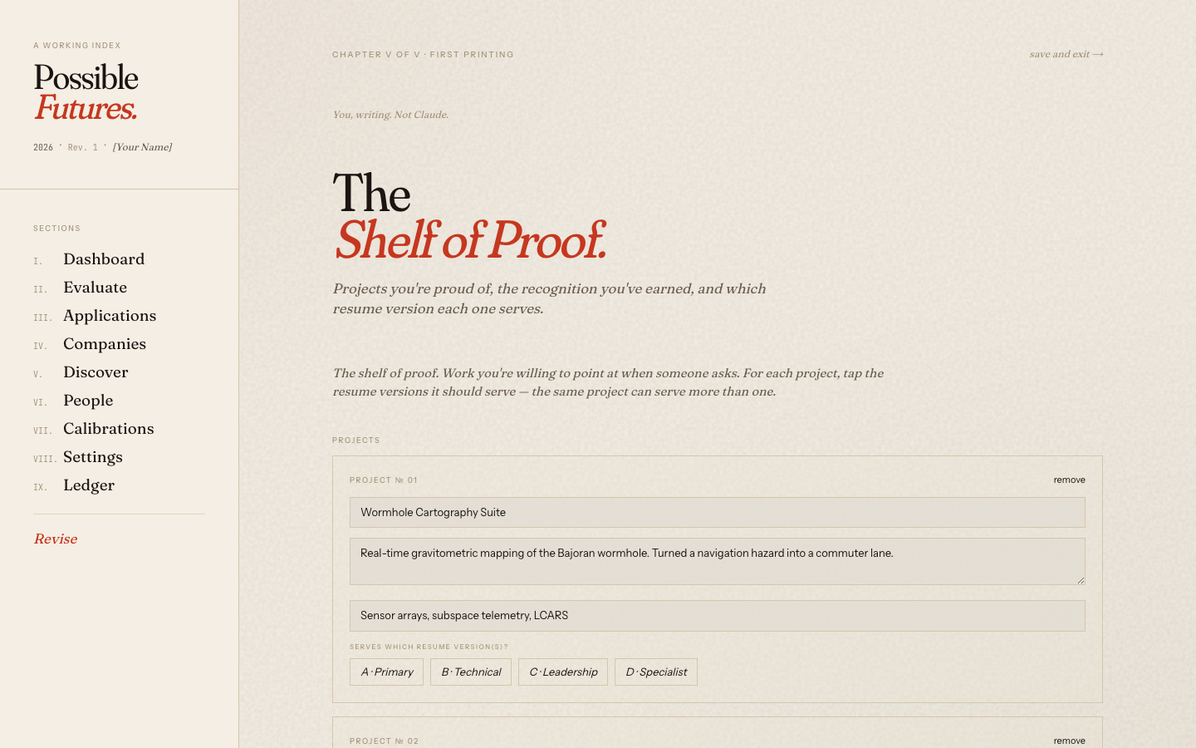The height and width of the screenshot is (748, 1196).
Task: Remove Project No. 01
Action: [x=1069, y=480]
